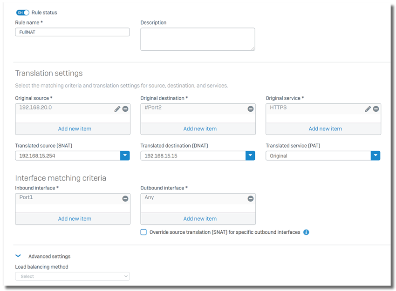The image size is (396, 291).
Task: Remove Port1 from inbound interface
Action: [x=125, y=199]
